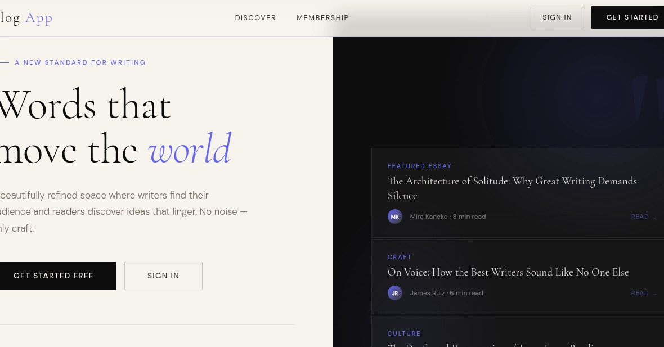Image resolution: width=664 pixels, height=347 pixels.
Task: Open The Architecture of Solitude essay
Action: [512, 188]
